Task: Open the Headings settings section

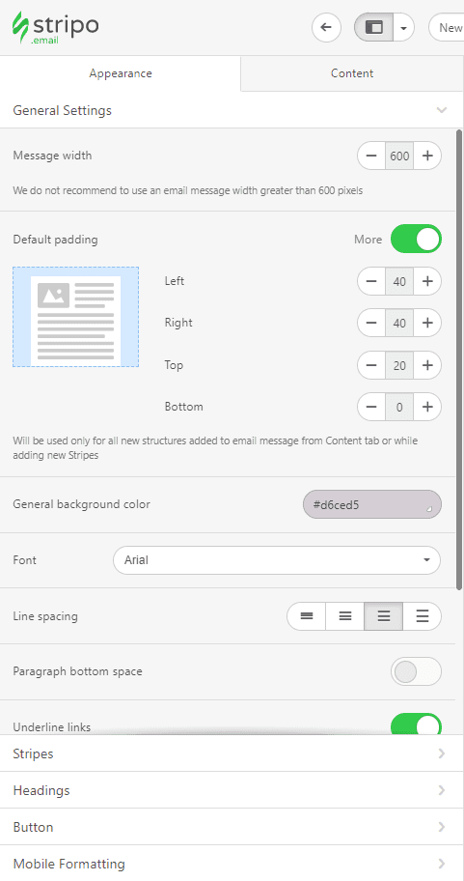Action: click(x=232, y=790)
